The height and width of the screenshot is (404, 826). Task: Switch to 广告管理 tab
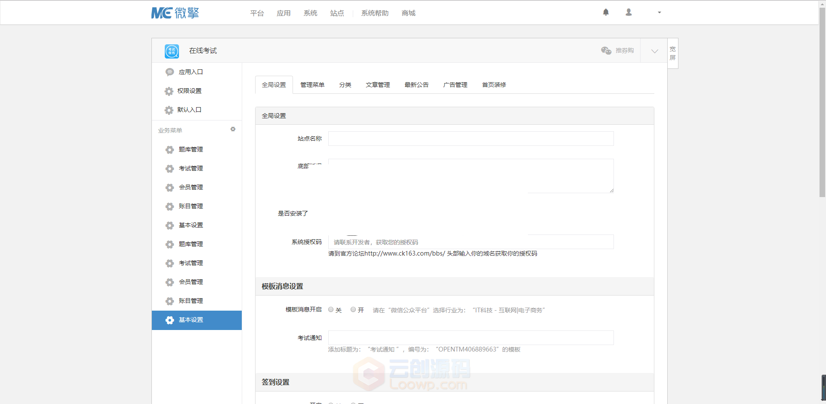pyautogui.click(x=455, y=85)
